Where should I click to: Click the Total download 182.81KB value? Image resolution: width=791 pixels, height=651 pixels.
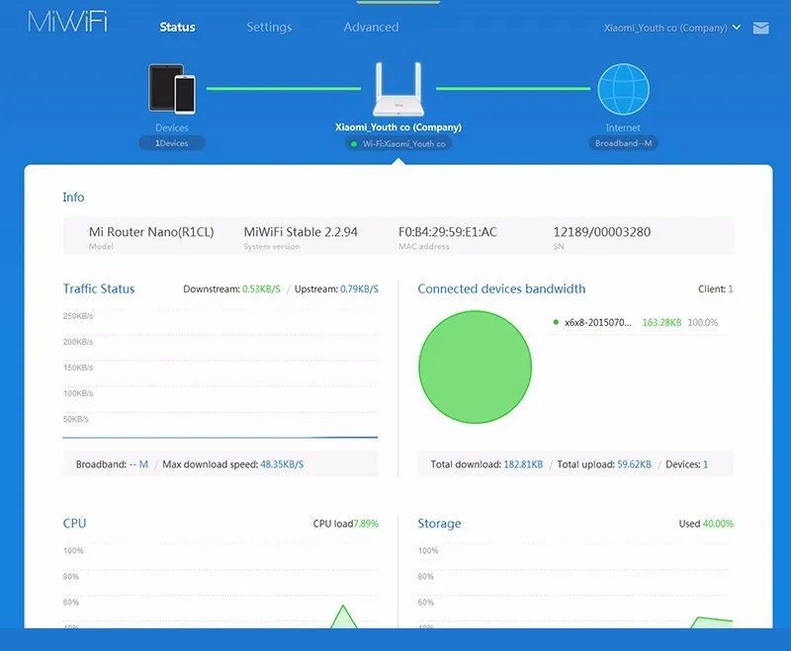tap(523, 464)
